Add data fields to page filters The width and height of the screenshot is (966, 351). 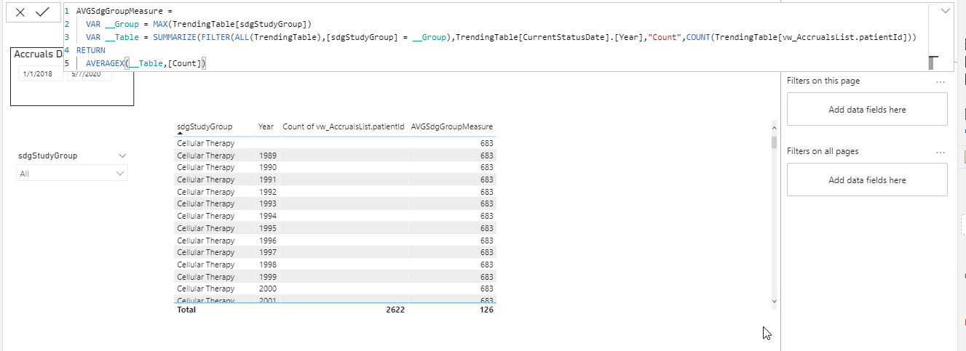tap(867, 109)
